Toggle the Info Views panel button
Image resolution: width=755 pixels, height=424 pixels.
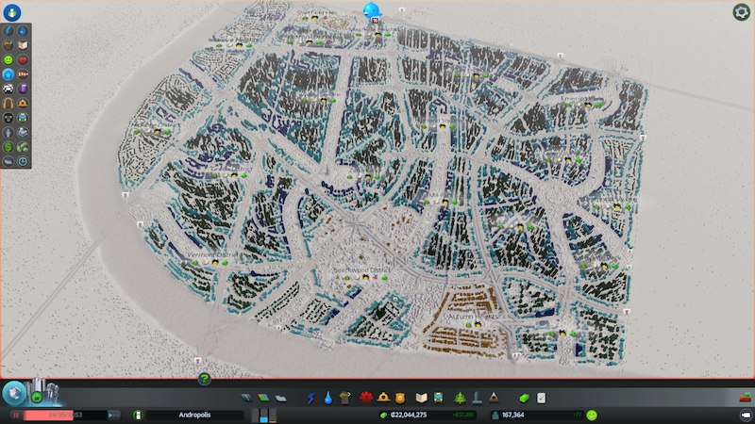(8, 14)
